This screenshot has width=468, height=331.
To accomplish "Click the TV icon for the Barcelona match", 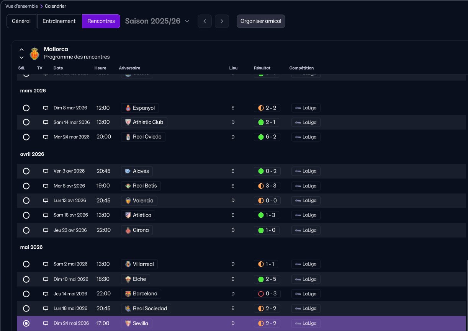I will tap(46, 294).
